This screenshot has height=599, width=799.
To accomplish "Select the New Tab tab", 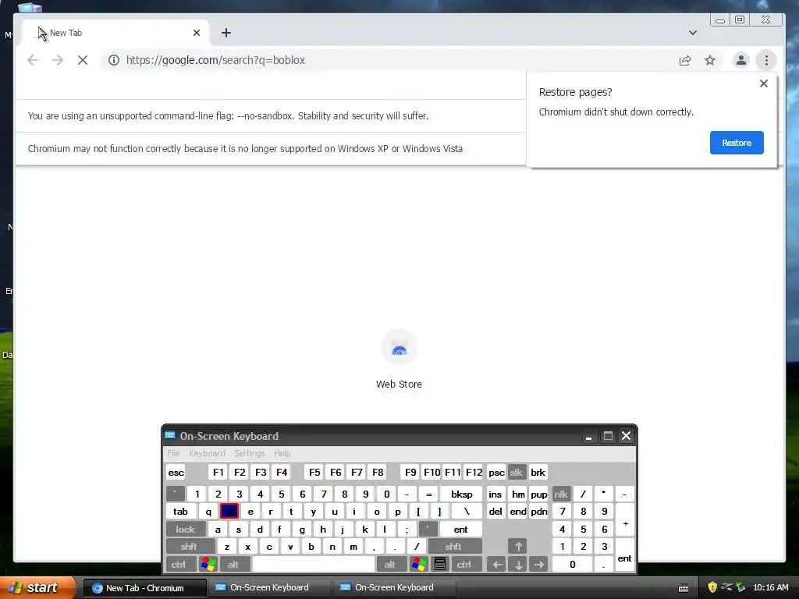I will pos(115,33).
